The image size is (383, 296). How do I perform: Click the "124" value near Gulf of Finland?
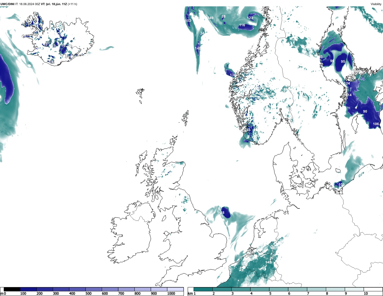[347, 83]
